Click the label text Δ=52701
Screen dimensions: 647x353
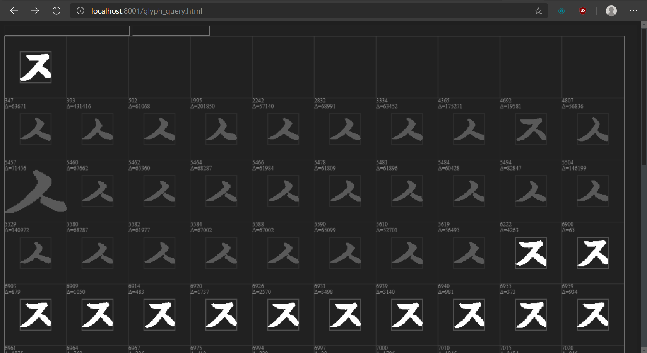pyautogui.click(x=387, y=230)
